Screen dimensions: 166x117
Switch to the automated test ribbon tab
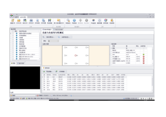click(23, 17)
